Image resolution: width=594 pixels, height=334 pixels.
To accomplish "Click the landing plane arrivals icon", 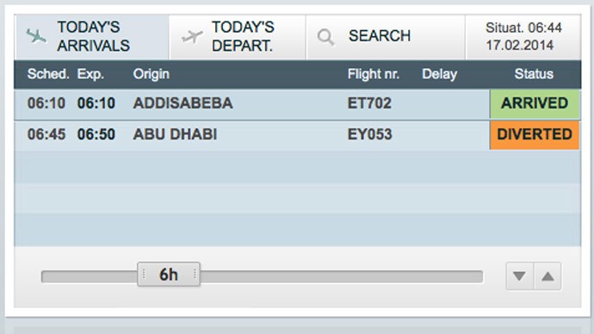I will tap(36, 37).
